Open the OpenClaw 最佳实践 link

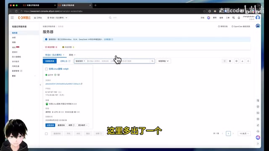pyautogui.click(x=241, y=26)
